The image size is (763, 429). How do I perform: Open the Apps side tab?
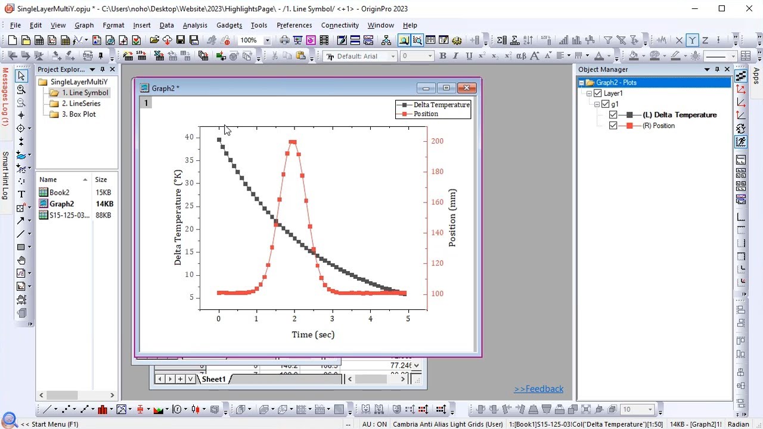click(756, 76)
